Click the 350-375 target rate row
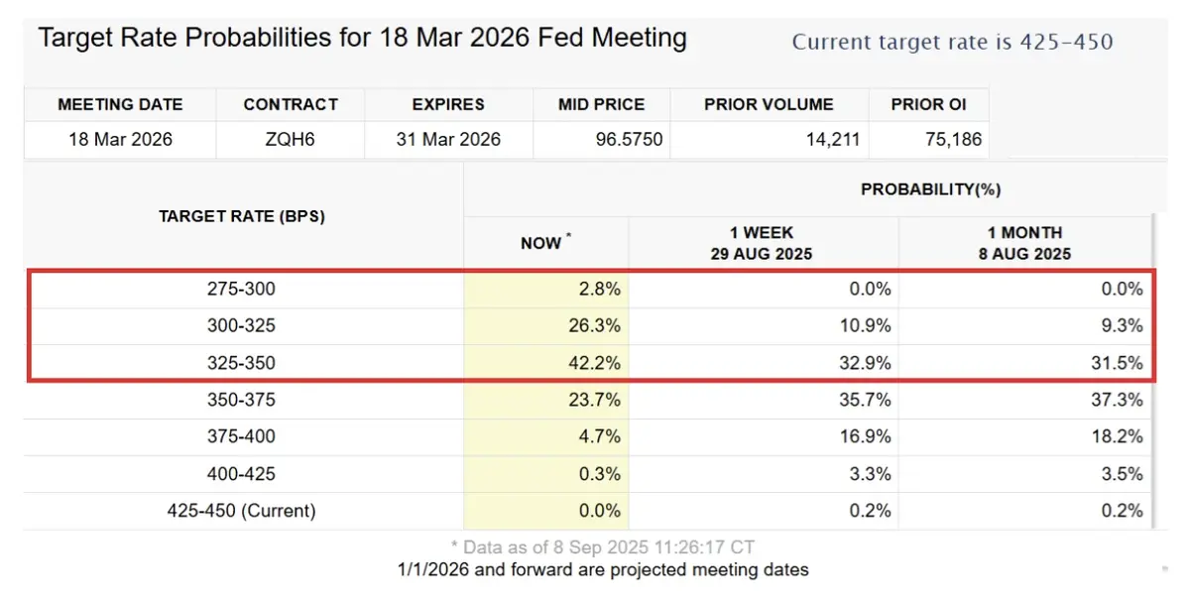Screen dimensions: 1189x605 242,401
